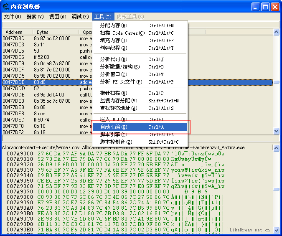The width and height of the screenshot is (282, 236).
Task: Click the hex view scrollbar thumb
Action: click(x=277, y=189)
